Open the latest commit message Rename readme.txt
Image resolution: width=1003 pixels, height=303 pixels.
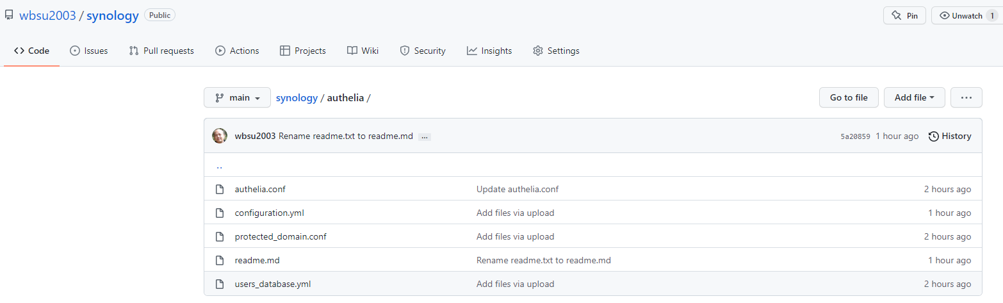click(346, 136)
